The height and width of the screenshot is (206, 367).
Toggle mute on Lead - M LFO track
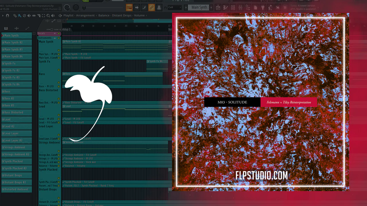(x=59, y=119)
